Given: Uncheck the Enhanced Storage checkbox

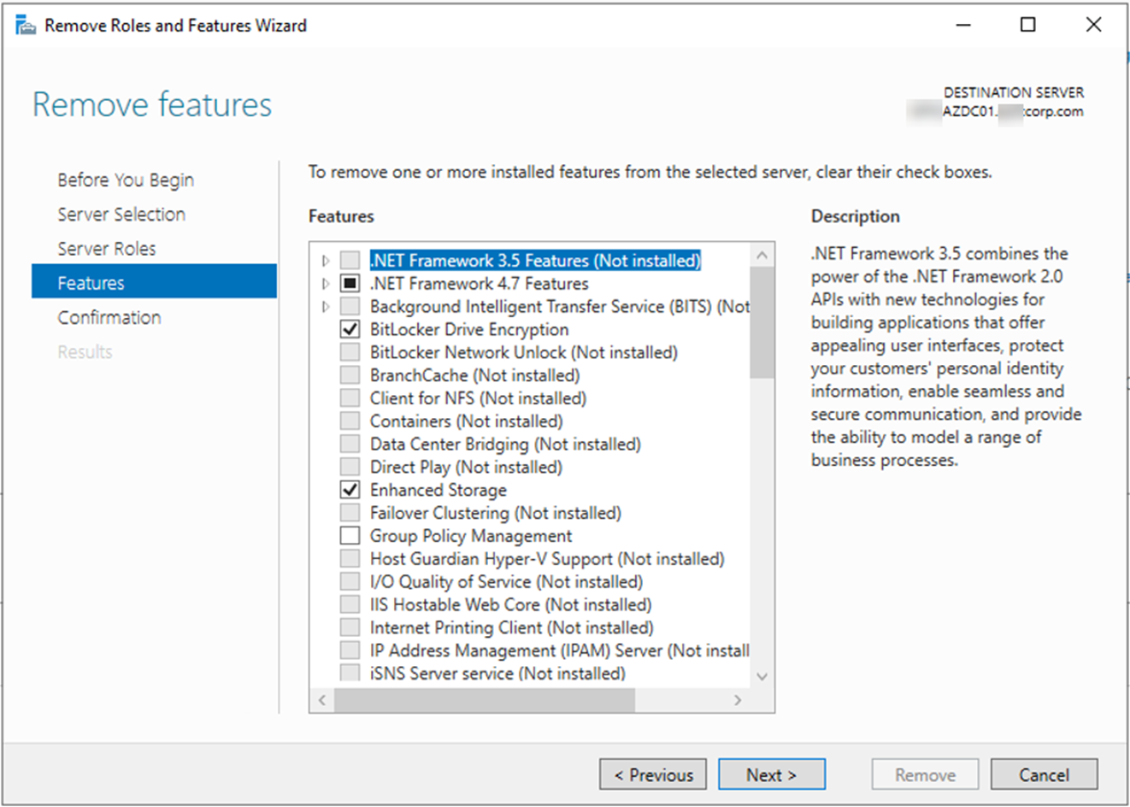Looking at the screenshot, I should pos(350,490).
